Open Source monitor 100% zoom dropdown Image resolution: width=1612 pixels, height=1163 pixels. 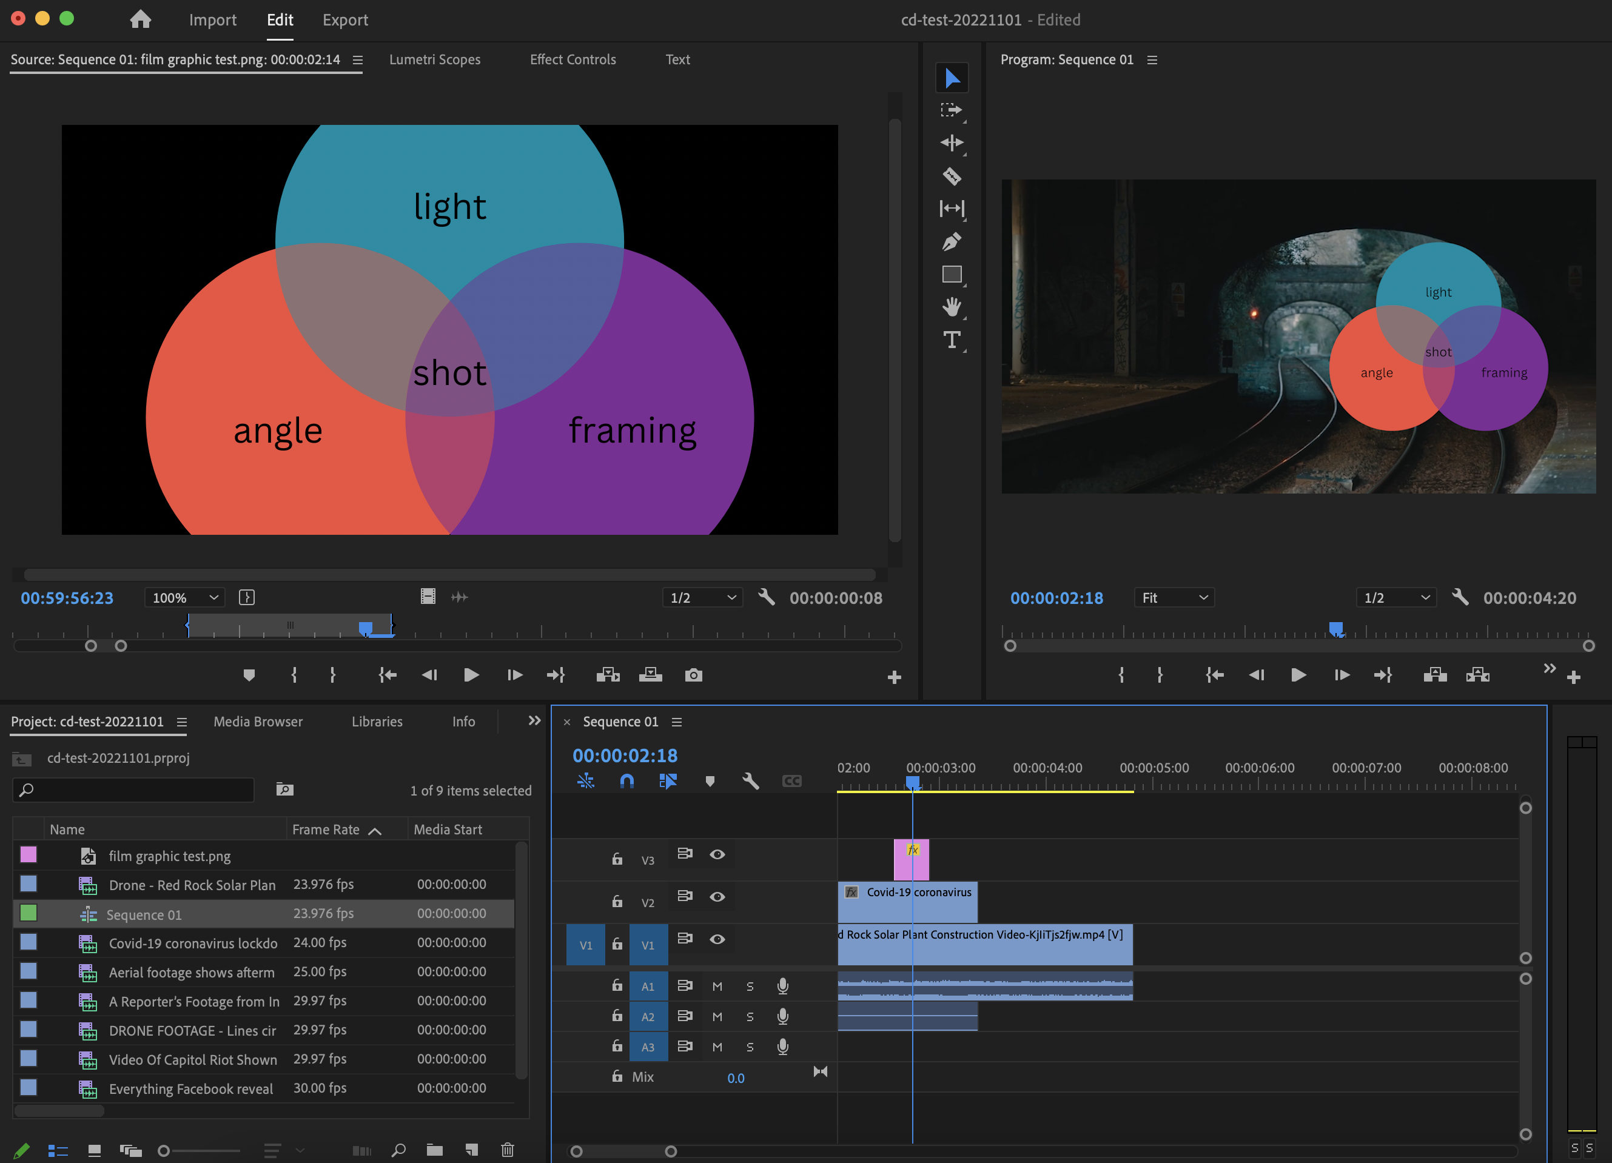(x=185, y=597)
